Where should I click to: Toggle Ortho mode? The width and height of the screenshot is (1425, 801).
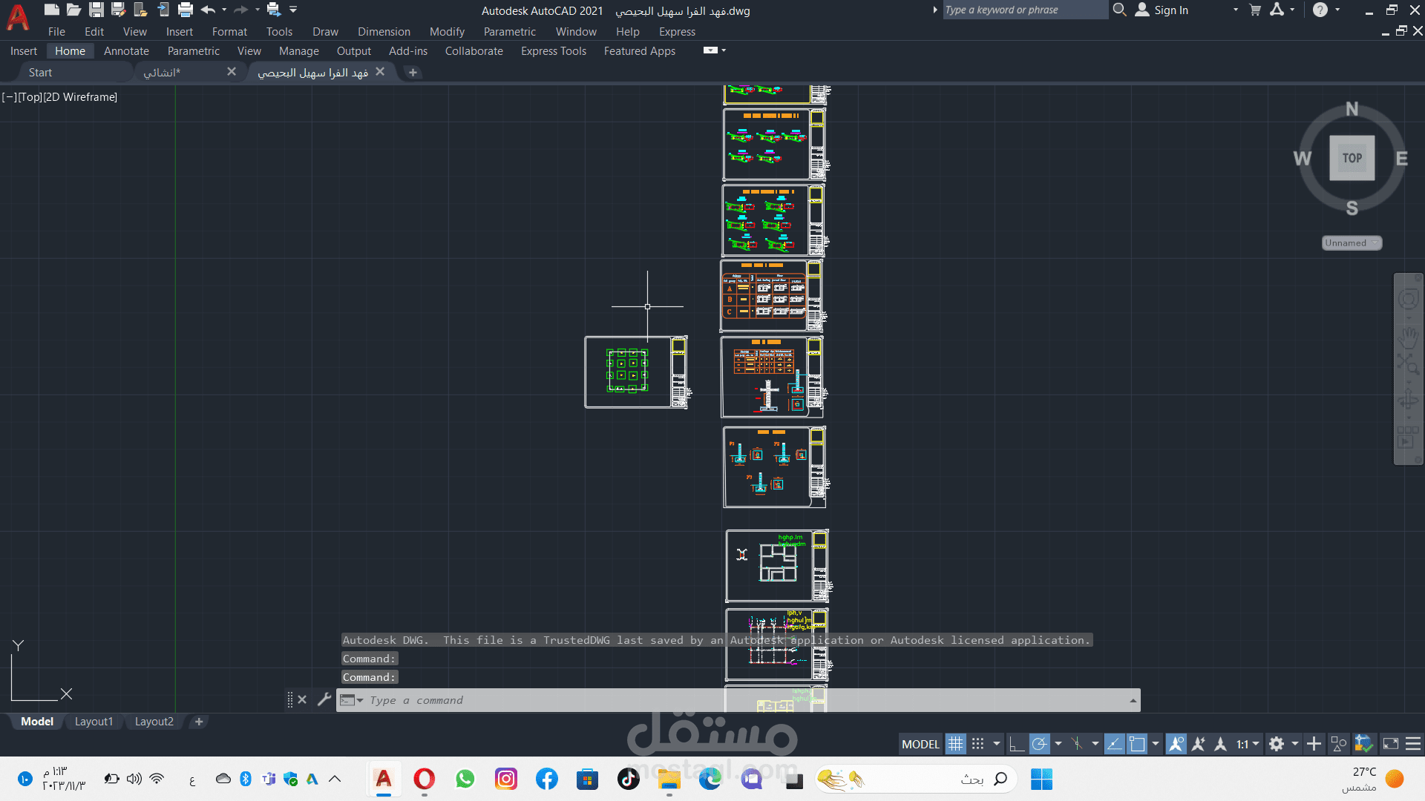(x=1017, y=744)
